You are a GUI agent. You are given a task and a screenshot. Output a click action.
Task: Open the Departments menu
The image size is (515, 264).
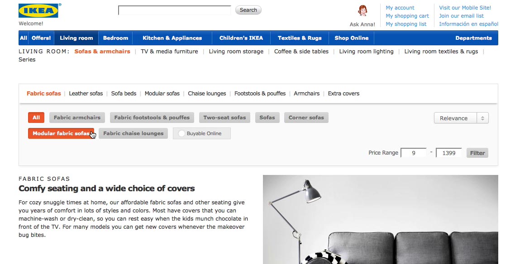(473, 38)
